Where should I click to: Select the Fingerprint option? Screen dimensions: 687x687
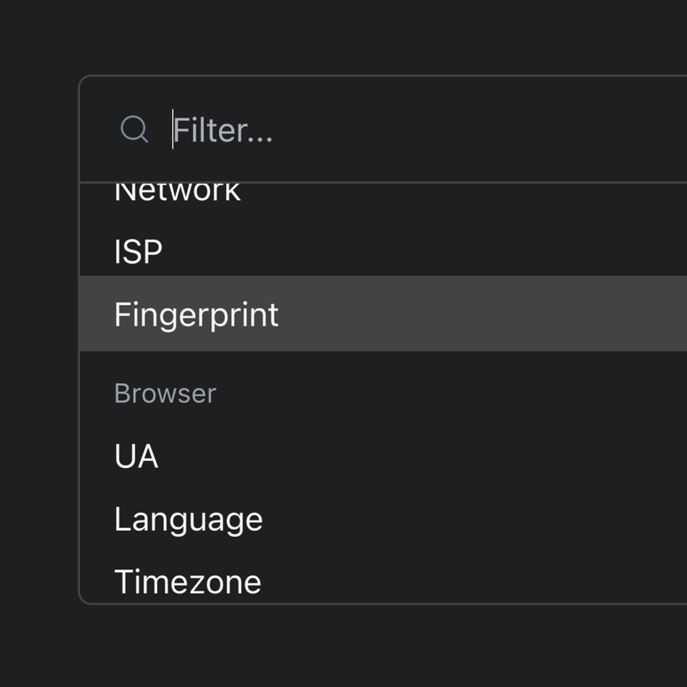[x=383, y=313]
